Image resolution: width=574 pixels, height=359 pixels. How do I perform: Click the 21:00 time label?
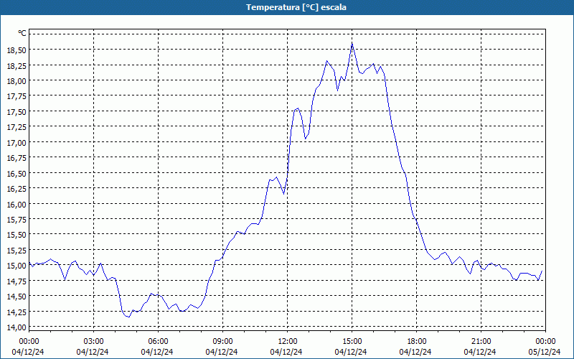tap(481, 342)
